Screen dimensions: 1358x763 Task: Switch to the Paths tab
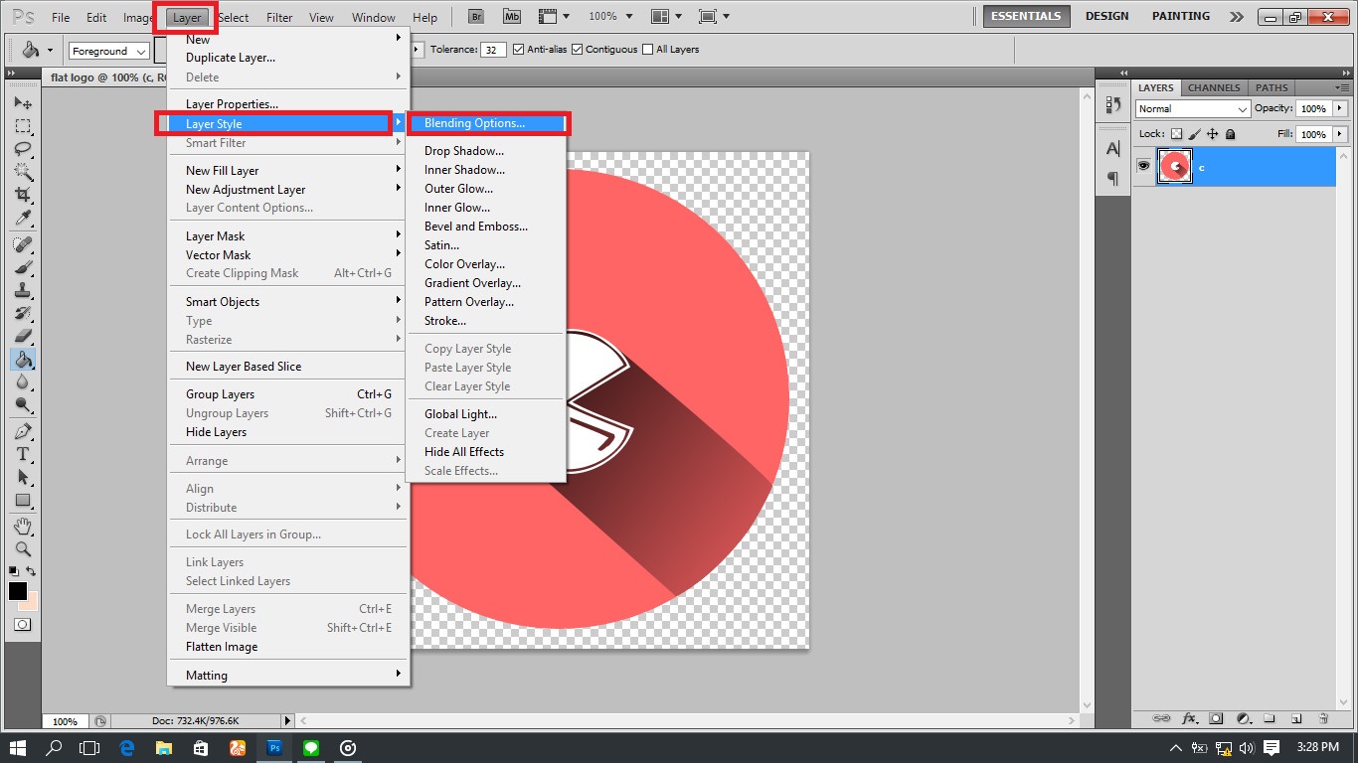[x=1272, y=87]
